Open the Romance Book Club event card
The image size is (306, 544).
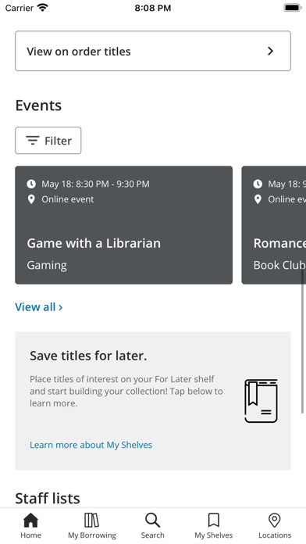coord(274,225)
